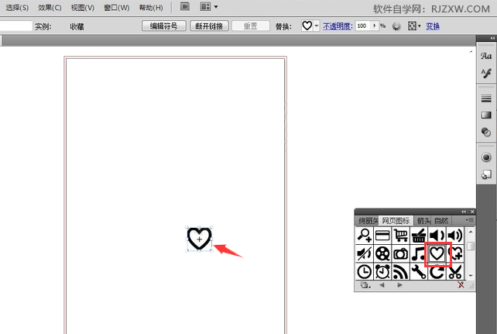Switch to the 网页图标 tab
This screenshot has width=497, height=334.
pos(396,220)
